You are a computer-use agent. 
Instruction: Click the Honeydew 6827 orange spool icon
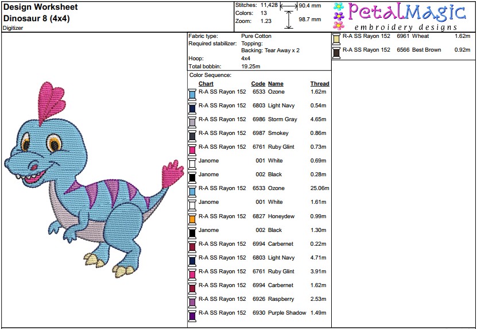[x=192, y=219]
